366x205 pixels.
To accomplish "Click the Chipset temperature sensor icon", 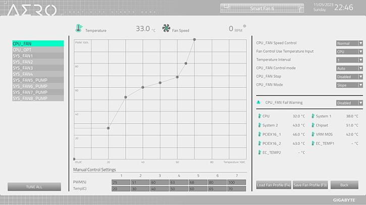I will pyautogui.click(x=312, y=125).
